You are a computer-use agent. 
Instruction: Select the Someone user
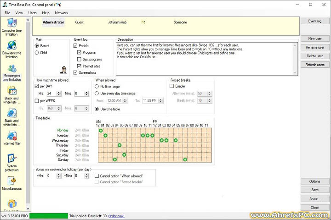click(180, 22)
